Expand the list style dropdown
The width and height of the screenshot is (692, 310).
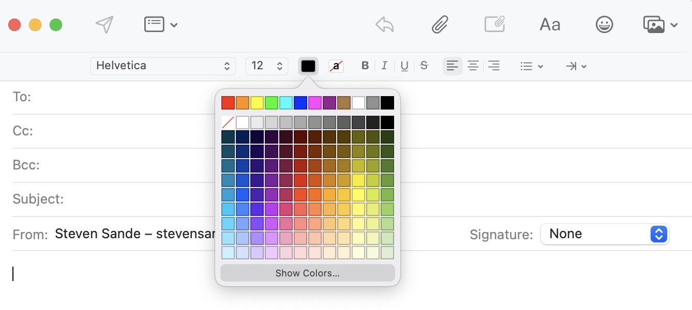(531, 66)
